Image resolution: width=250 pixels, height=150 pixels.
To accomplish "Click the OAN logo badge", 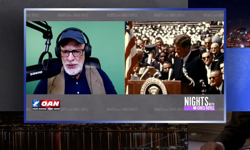I will pyautogui.click(x=46, y=105).
